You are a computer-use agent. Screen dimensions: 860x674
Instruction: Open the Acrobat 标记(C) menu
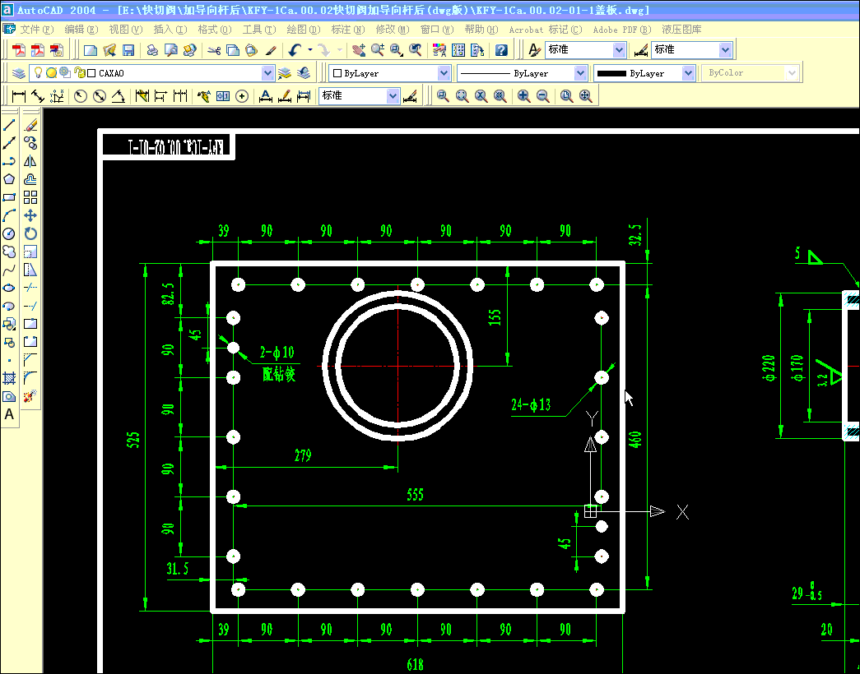click(546, 30)
